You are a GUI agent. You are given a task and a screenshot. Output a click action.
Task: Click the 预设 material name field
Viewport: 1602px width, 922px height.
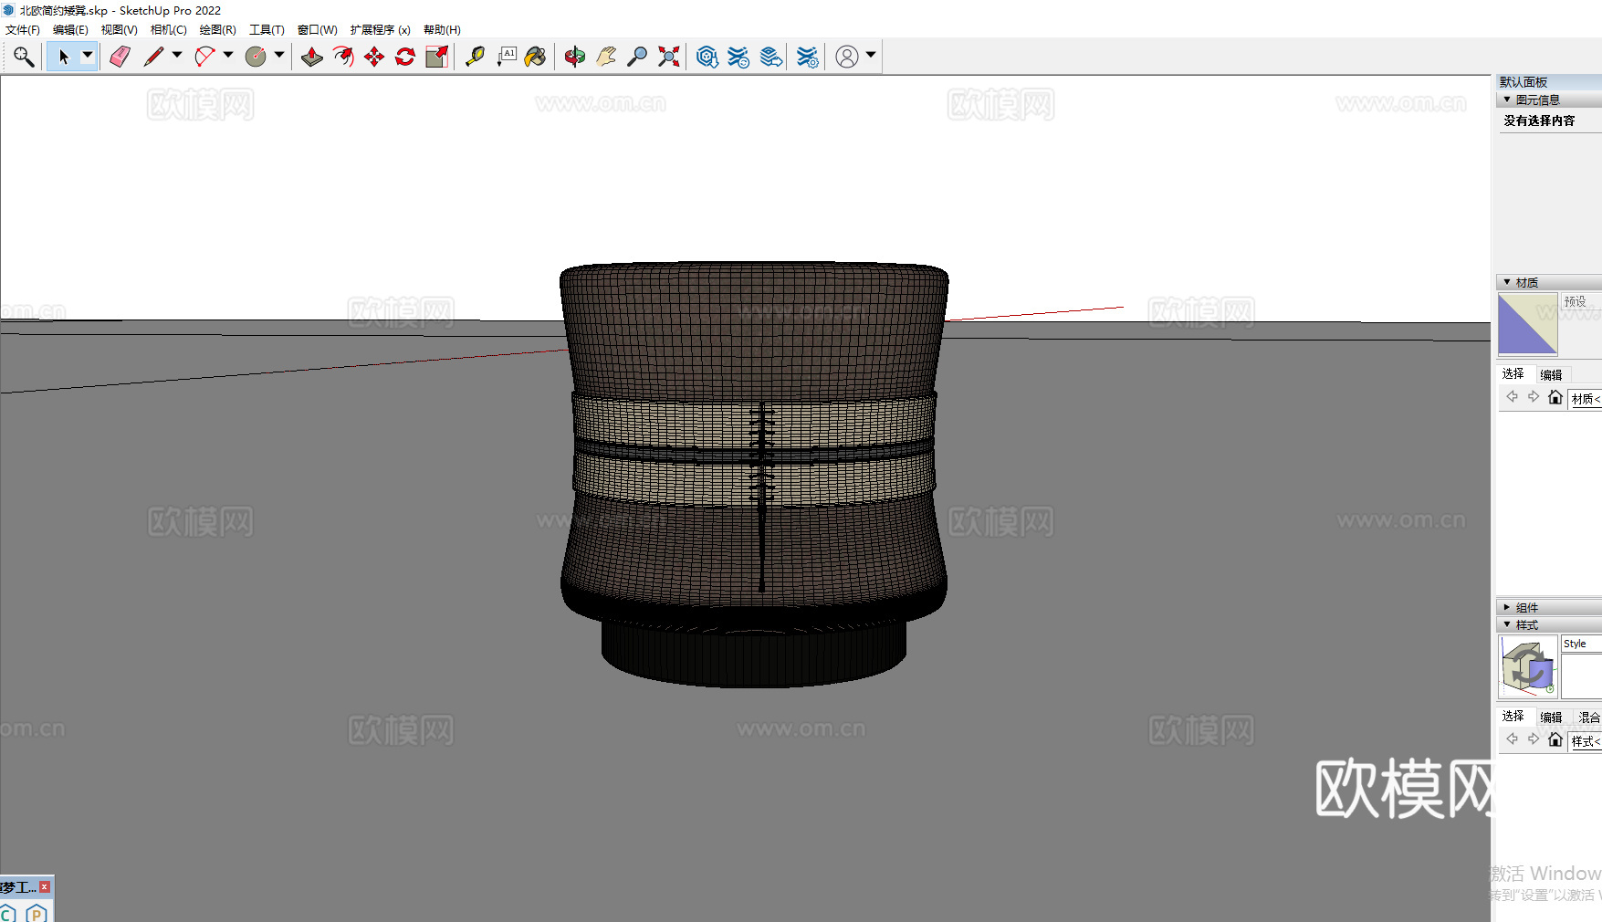1582,301
